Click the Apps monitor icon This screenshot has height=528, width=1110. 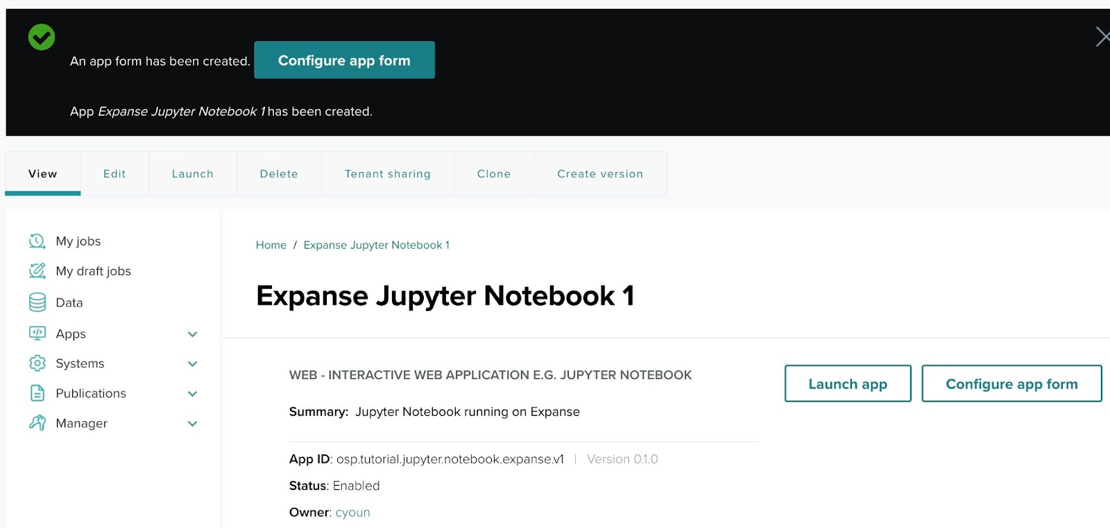[37, 333]
